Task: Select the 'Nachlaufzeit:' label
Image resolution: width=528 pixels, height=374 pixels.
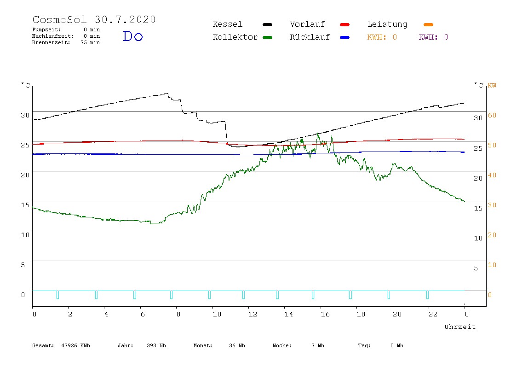Action: [x=53, y=36]
